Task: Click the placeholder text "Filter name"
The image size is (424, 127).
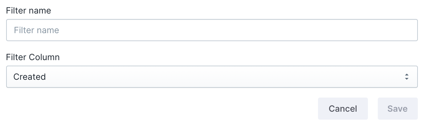Action: (36, 30)
